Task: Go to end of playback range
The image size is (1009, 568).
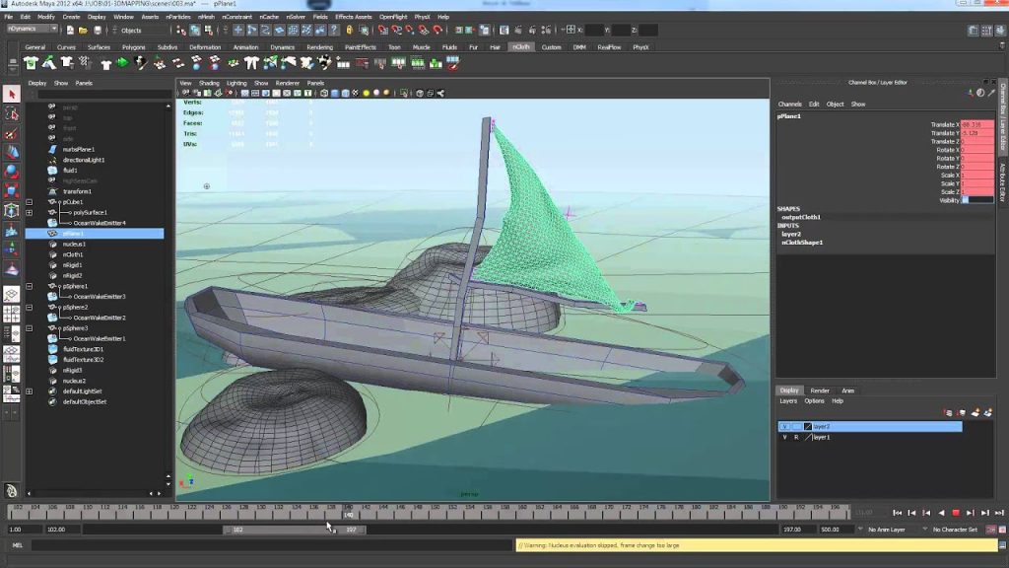Action: pos(999,513)
